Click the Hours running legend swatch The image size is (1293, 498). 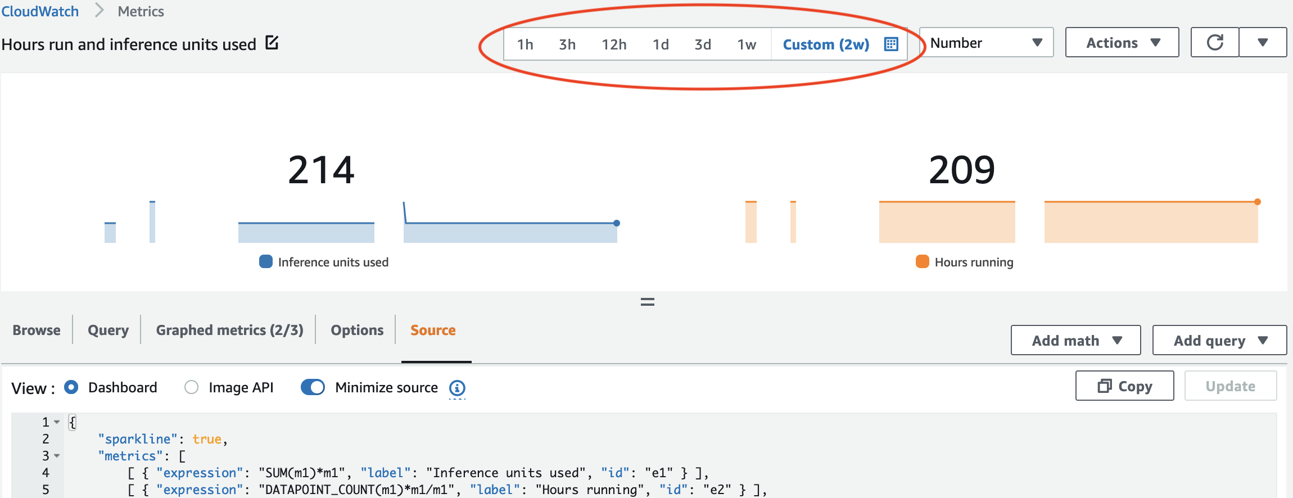click(923, 262)
